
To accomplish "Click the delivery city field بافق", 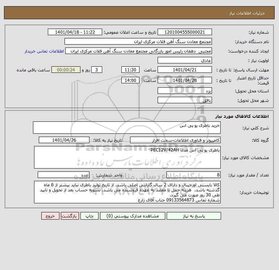I will (x=185, y=100).
